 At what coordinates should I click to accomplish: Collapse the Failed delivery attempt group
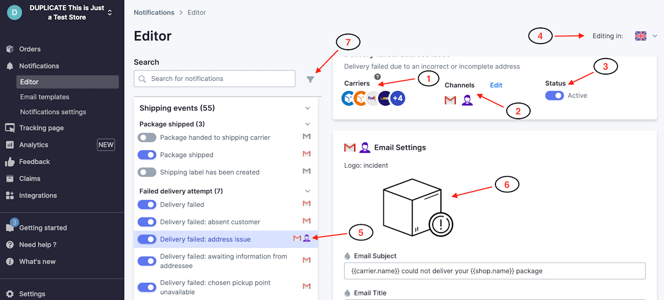pos(308,191)
